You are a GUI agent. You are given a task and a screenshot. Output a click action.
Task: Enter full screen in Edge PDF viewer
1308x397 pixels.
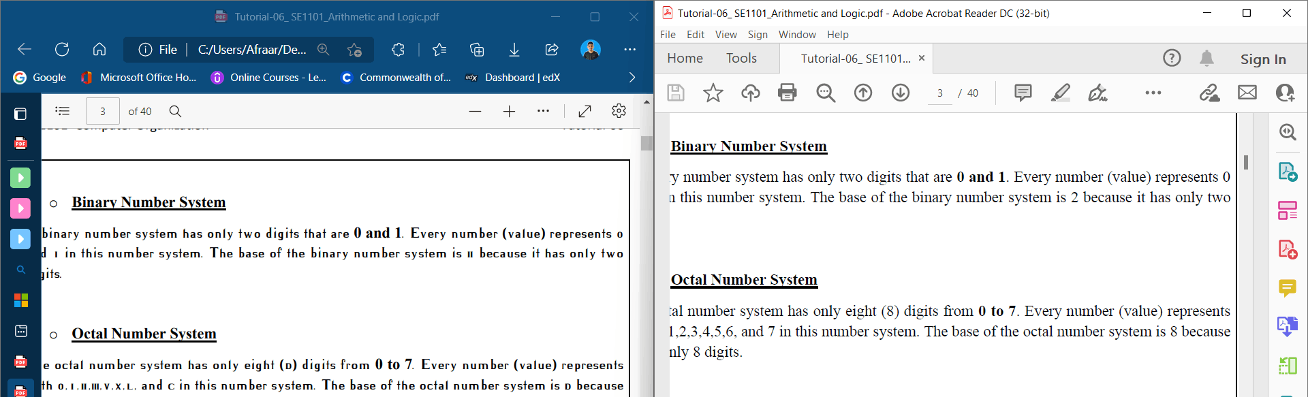[585, 111]
